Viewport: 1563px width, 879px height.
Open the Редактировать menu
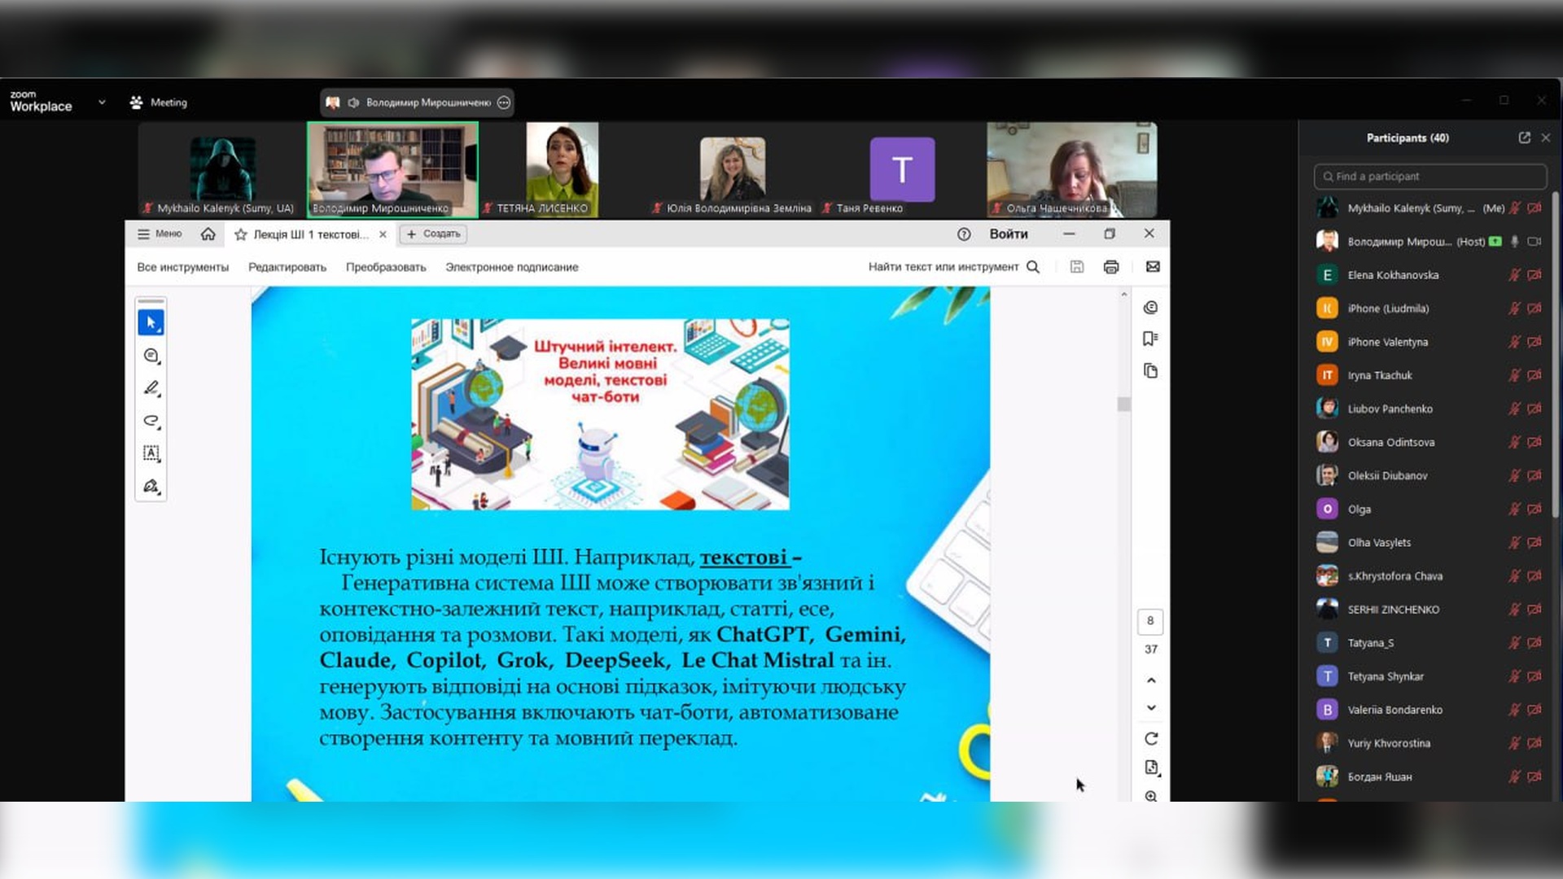click(x=287, y=267)
